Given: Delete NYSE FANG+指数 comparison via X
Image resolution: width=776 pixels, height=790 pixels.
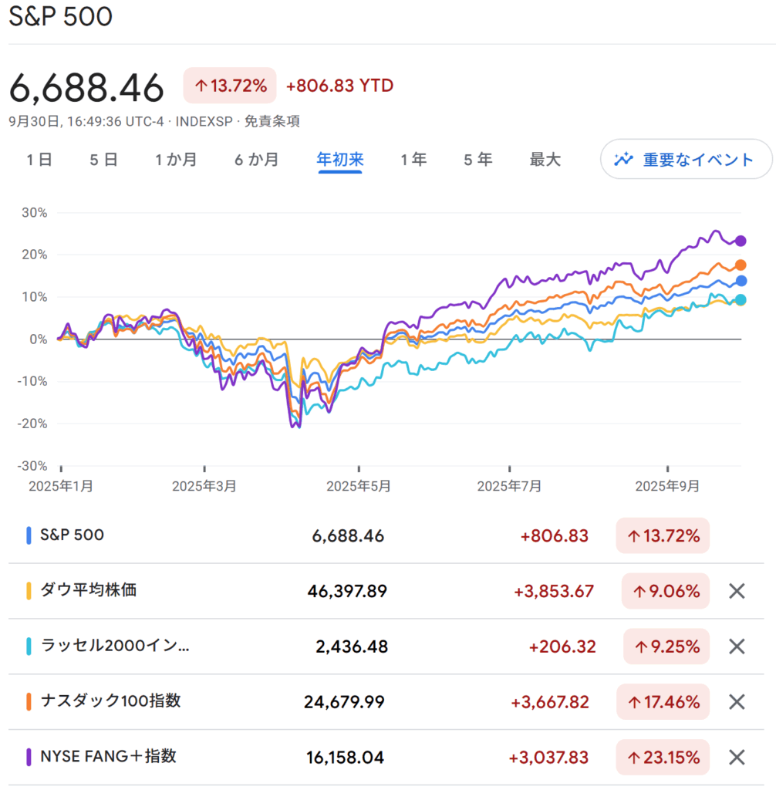Looking at the screenshot, I should point(737,758).
